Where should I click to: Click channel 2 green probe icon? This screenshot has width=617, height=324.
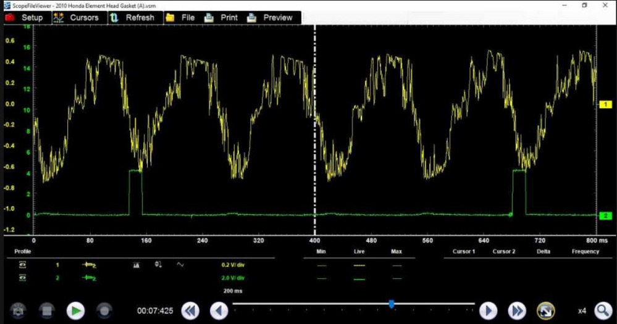click(90, 278)
